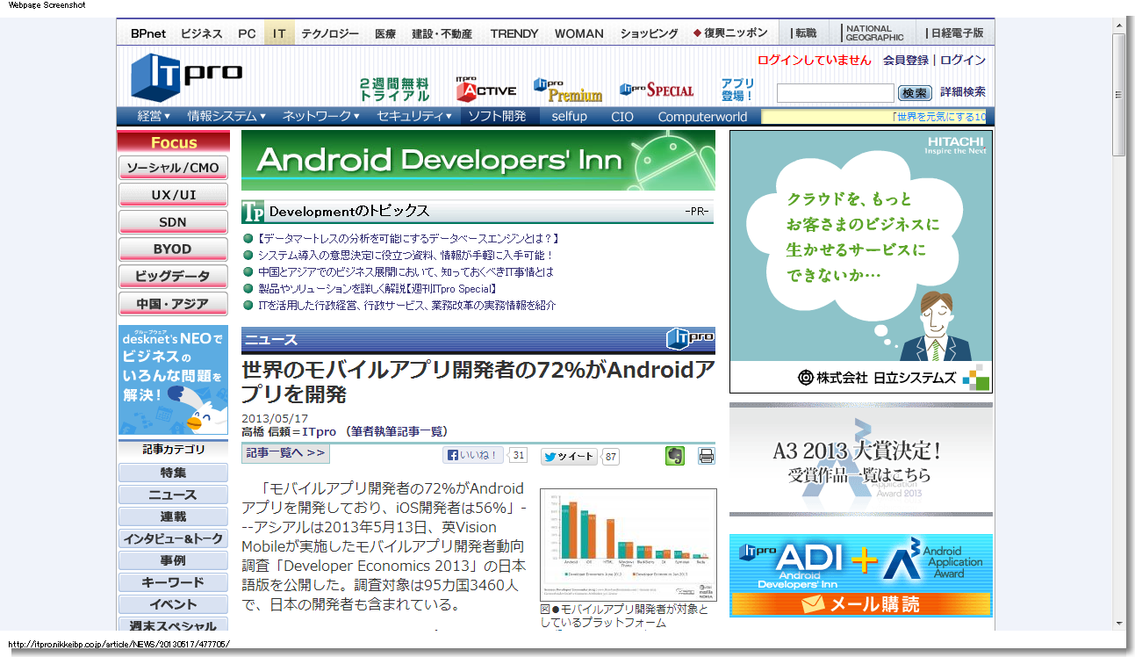Save the article to Evernote
The image size is (1135, 657).
pos(674,456)
